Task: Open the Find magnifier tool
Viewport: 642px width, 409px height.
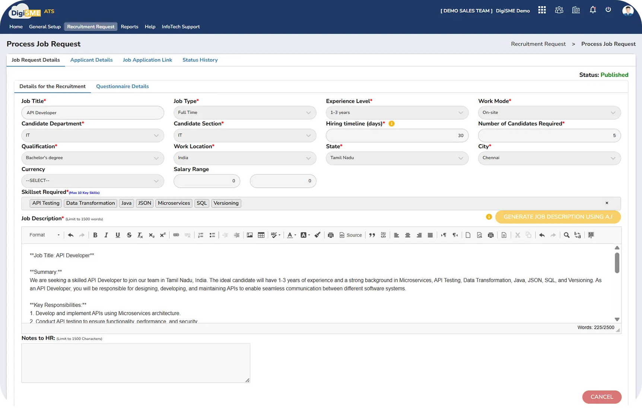Action: point(566,235)
